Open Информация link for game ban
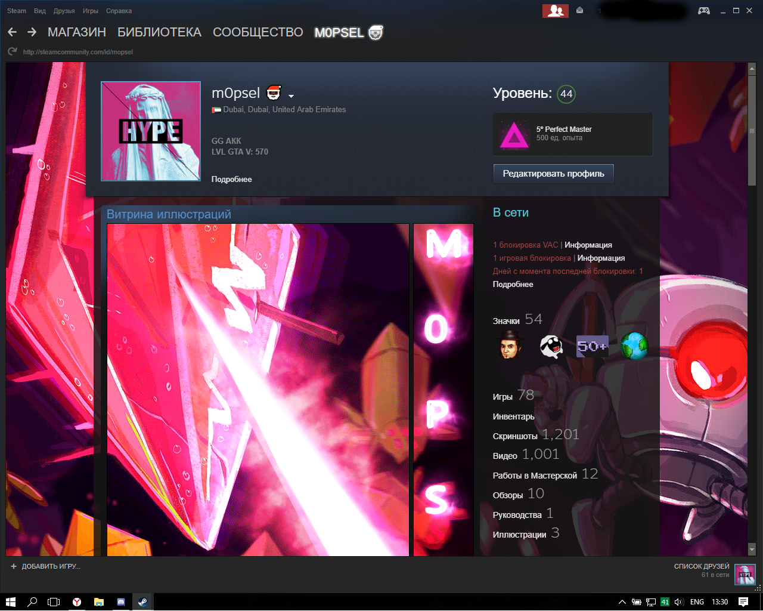763x611 pixels. click(601, 258)
